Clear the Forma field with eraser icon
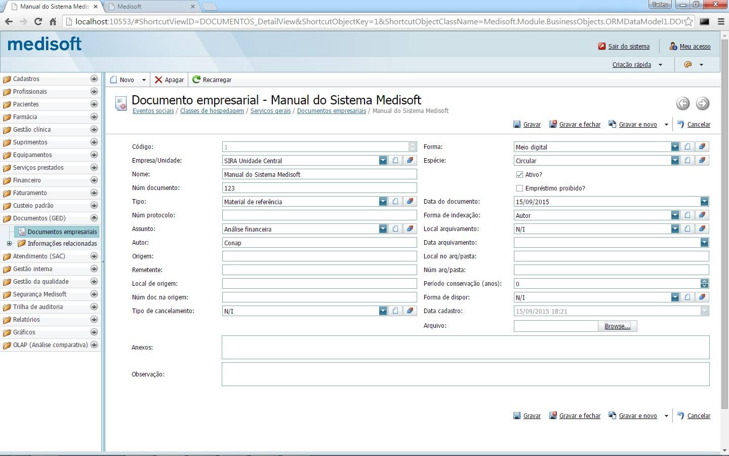 coord(702,146)
